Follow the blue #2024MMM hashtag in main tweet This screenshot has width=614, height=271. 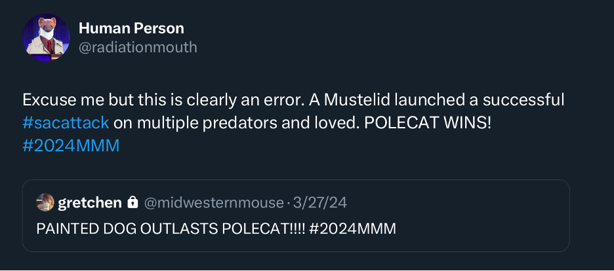click(71, 145)
